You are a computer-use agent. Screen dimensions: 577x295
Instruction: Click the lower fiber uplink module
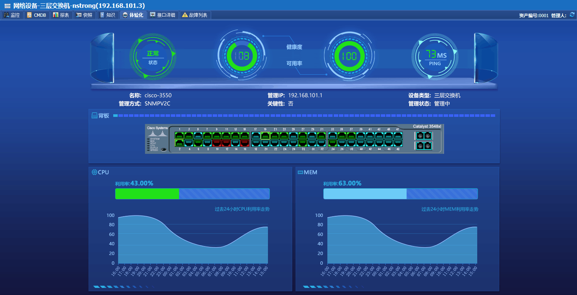coord(424,146)
